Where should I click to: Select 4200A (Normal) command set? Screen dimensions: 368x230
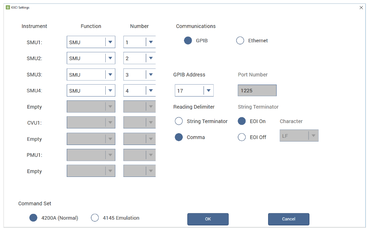34,218
